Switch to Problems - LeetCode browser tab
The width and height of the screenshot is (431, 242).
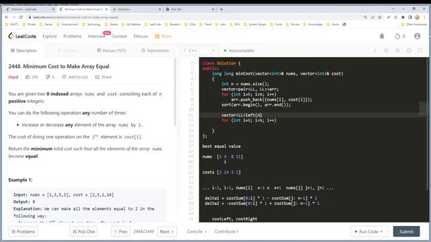[x=30, y=9]
